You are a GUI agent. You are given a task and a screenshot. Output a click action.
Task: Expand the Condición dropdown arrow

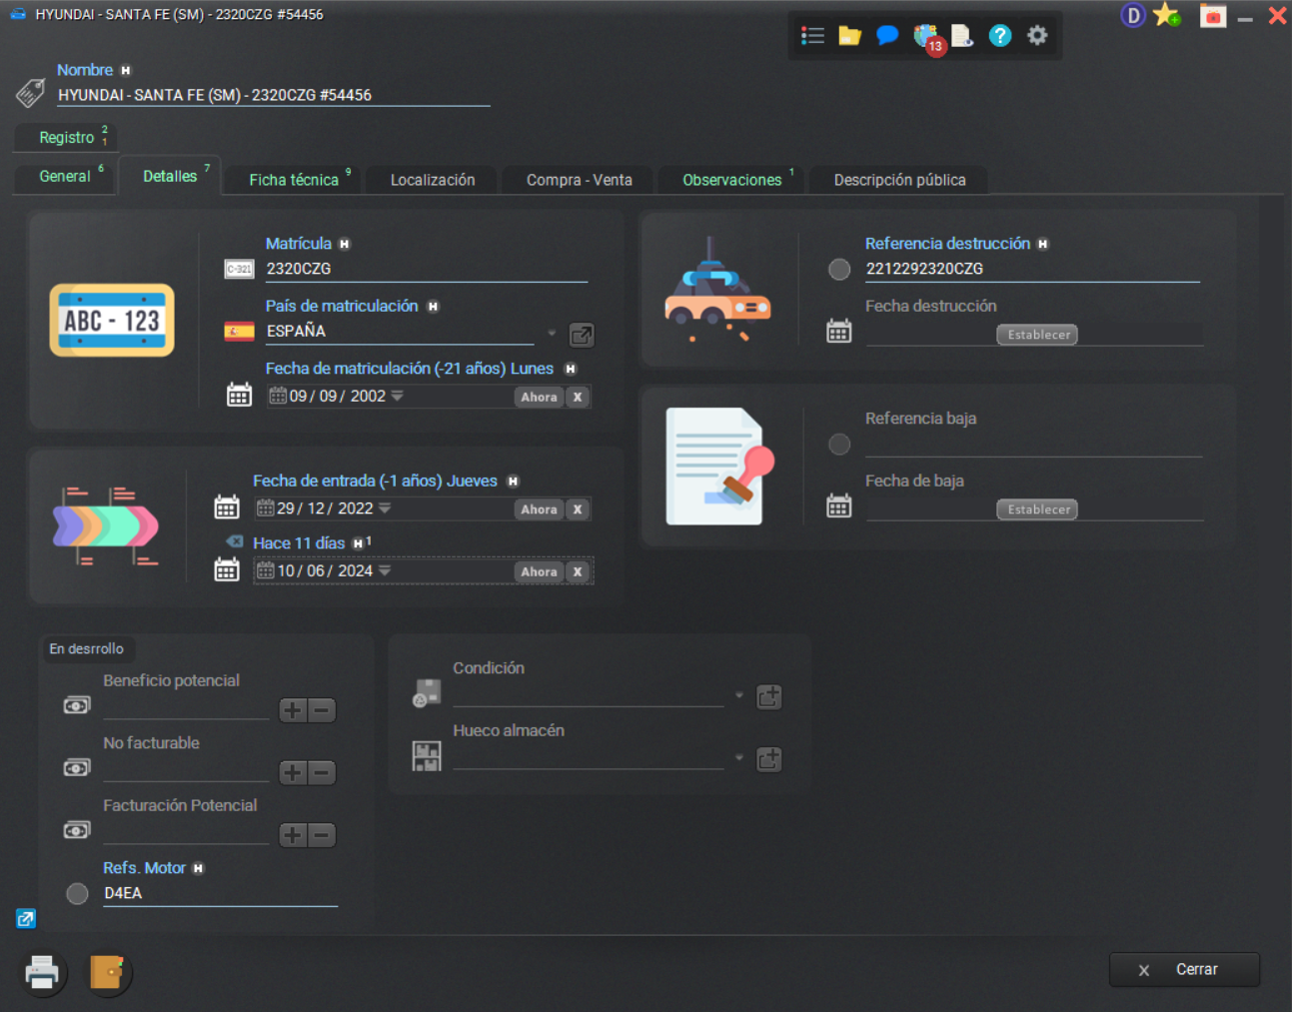[739, 695]
